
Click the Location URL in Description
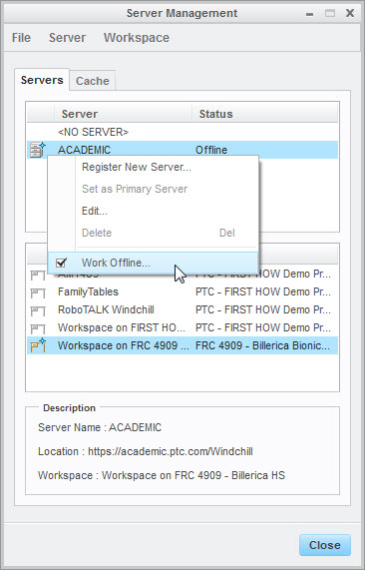click(171, 451)
